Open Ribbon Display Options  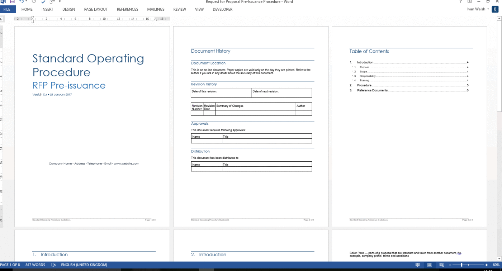click(469, 2)
